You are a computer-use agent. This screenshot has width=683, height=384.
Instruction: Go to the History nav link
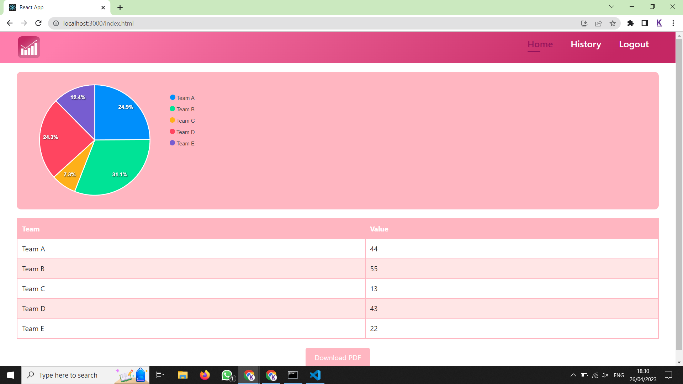pyautogui.click(x=586, y=44)
